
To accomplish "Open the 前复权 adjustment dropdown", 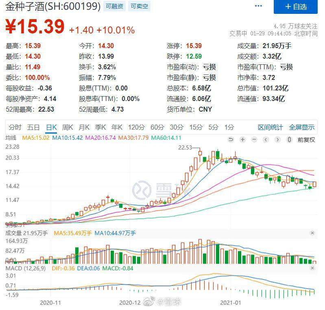I will click(x=306, y=140).
